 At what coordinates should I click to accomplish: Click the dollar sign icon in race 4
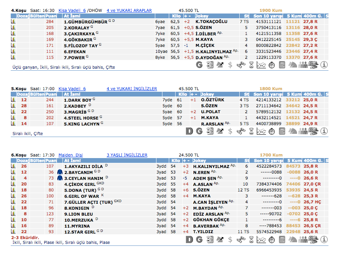point(230,65)
